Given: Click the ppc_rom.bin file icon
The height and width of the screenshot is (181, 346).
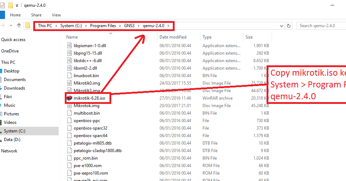Looking at the screenshot, I should [69, 158].
